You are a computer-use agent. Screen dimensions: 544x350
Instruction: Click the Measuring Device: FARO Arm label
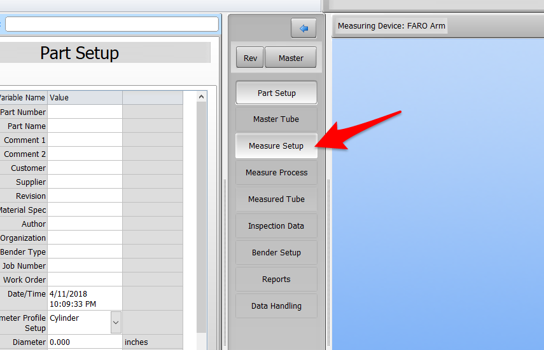391,26
